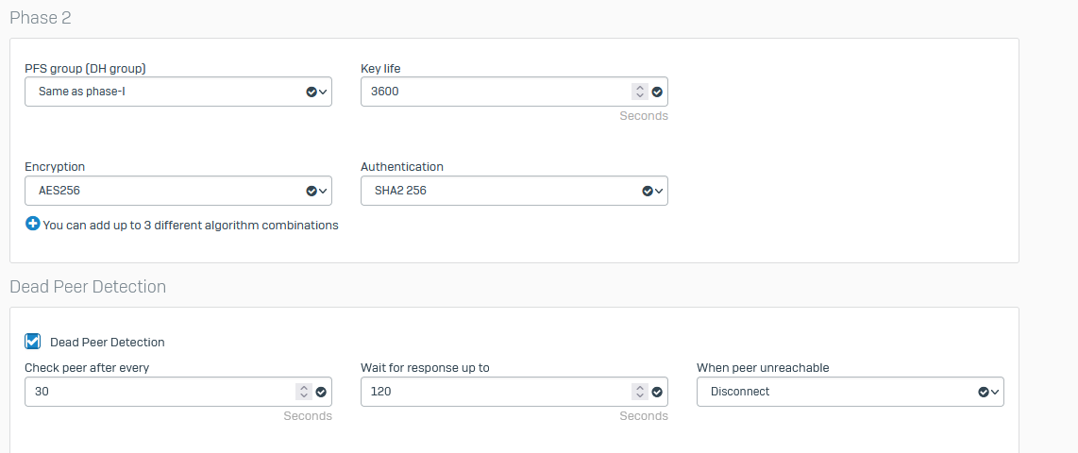Click the Check peer after every 30 field
Image resolution: width=1078 pixels, height=453 pixels.
(x=160, y=392)
